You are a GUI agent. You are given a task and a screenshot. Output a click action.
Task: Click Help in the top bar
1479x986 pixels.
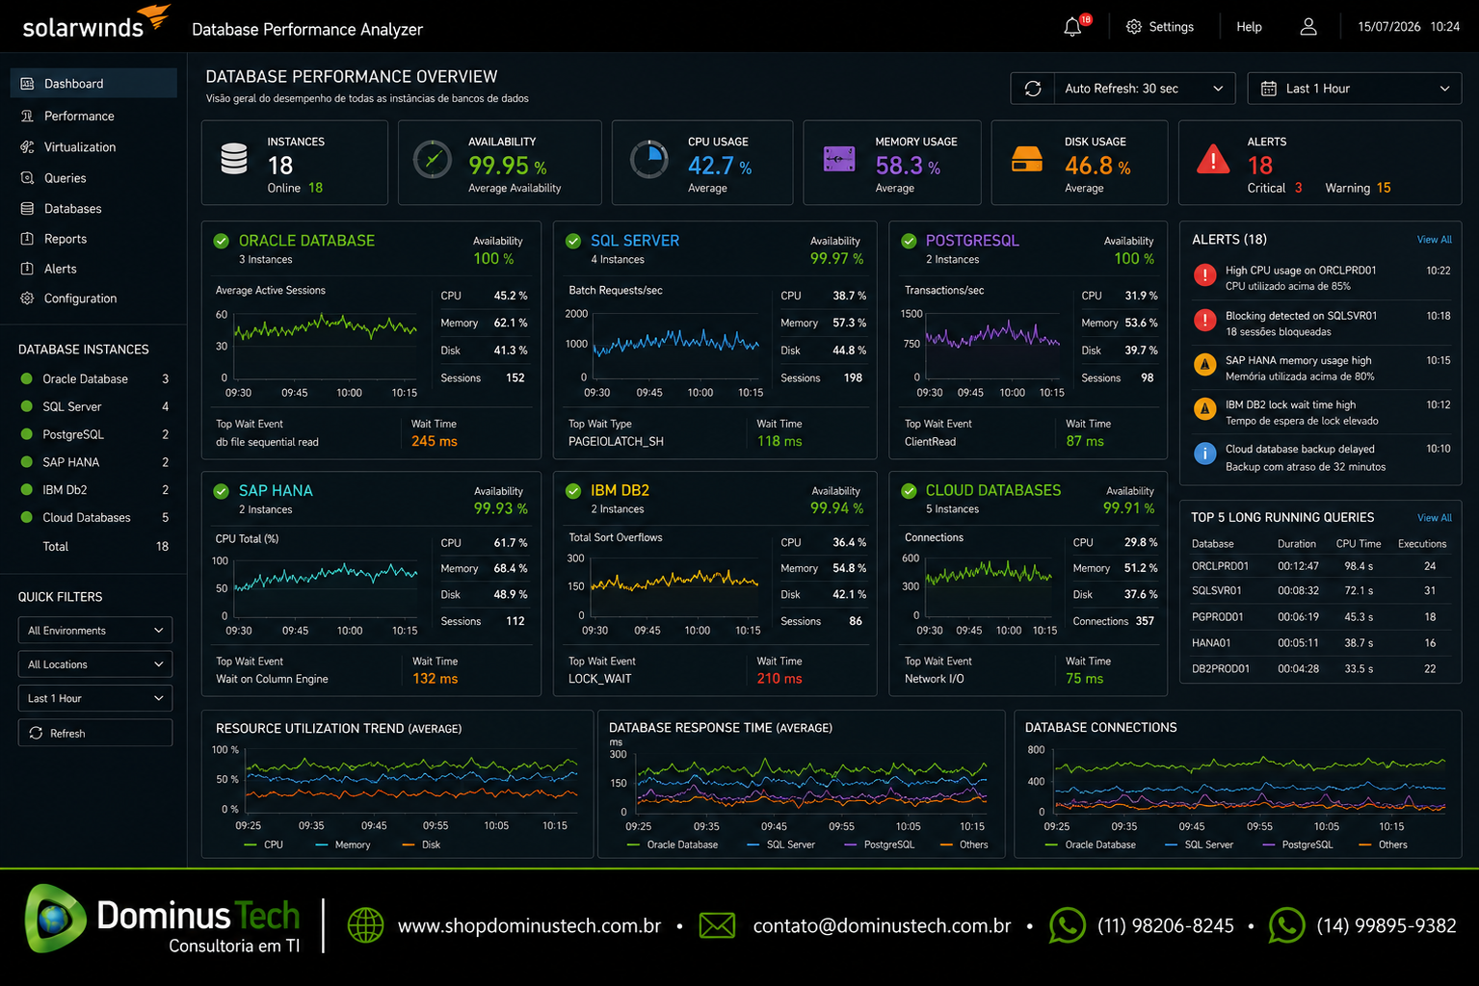pyautogui.click(x=1249, y=27)
